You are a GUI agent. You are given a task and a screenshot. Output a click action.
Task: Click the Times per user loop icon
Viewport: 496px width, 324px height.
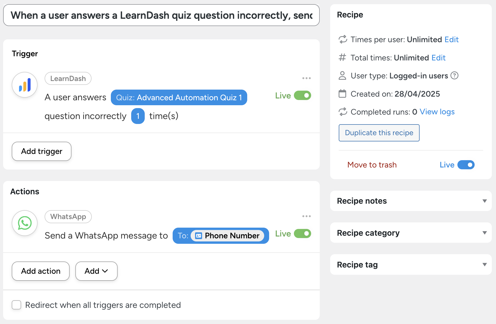point(343,39)
